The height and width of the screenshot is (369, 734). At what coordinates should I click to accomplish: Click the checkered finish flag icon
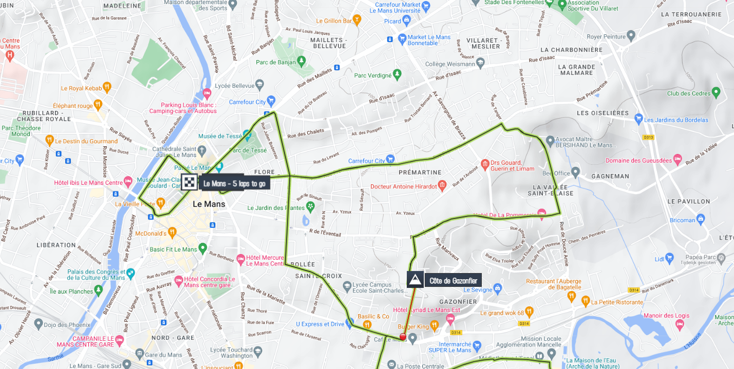tap(190, 182)
